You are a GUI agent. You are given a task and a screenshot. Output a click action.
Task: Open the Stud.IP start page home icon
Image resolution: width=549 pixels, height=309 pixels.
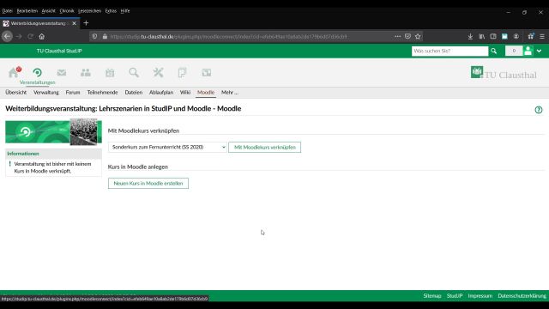(x=14, y=72)
